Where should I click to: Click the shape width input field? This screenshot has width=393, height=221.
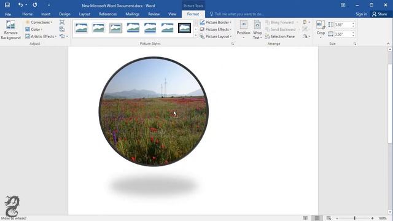tap(343, 34)
